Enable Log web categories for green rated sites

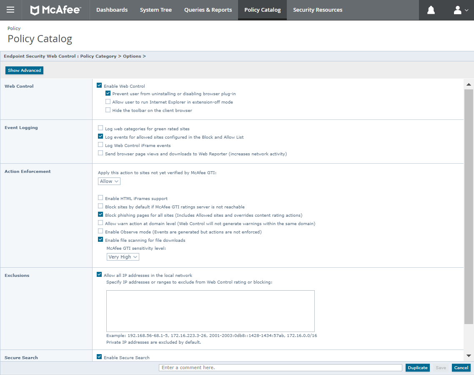[x=100, y=128]
